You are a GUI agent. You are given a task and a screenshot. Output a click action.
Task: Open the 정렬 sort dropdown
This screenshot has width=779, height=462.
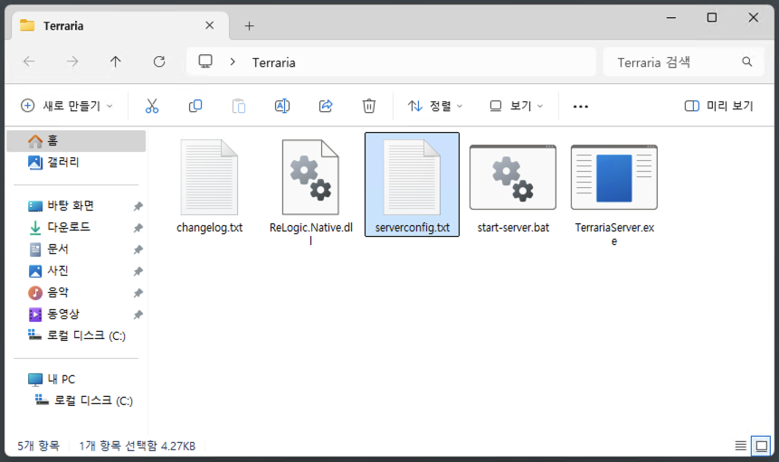click(435, 106)
